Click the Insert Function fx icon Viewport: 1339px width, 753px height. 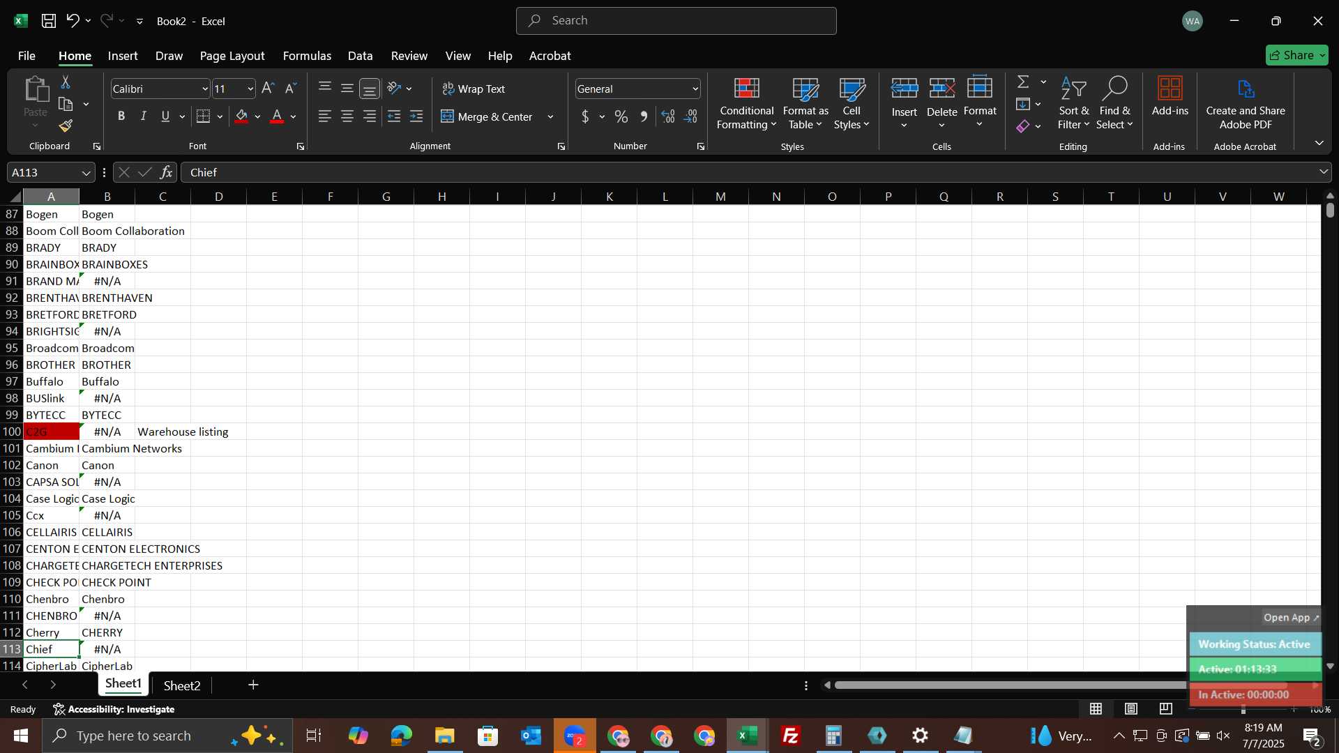pos(166,172)
